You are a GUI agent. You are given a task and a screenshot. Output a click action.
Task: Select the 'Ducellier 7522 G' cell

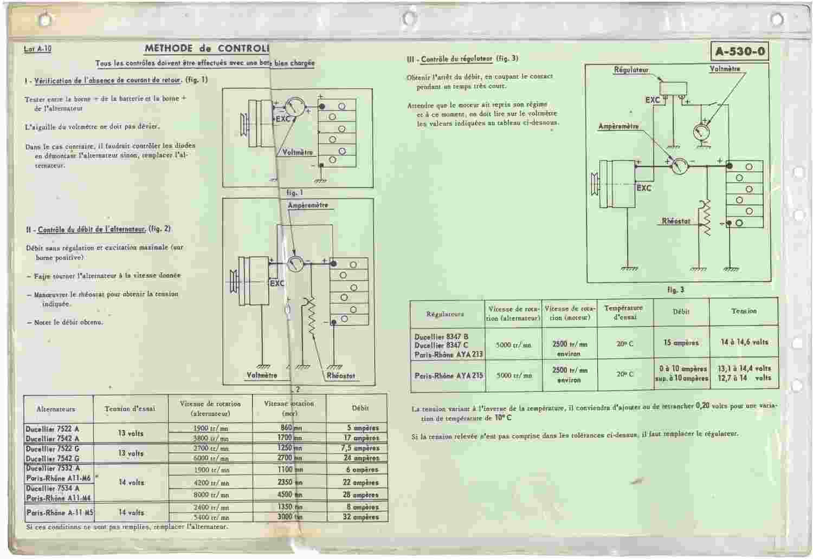tap(53, 448)
